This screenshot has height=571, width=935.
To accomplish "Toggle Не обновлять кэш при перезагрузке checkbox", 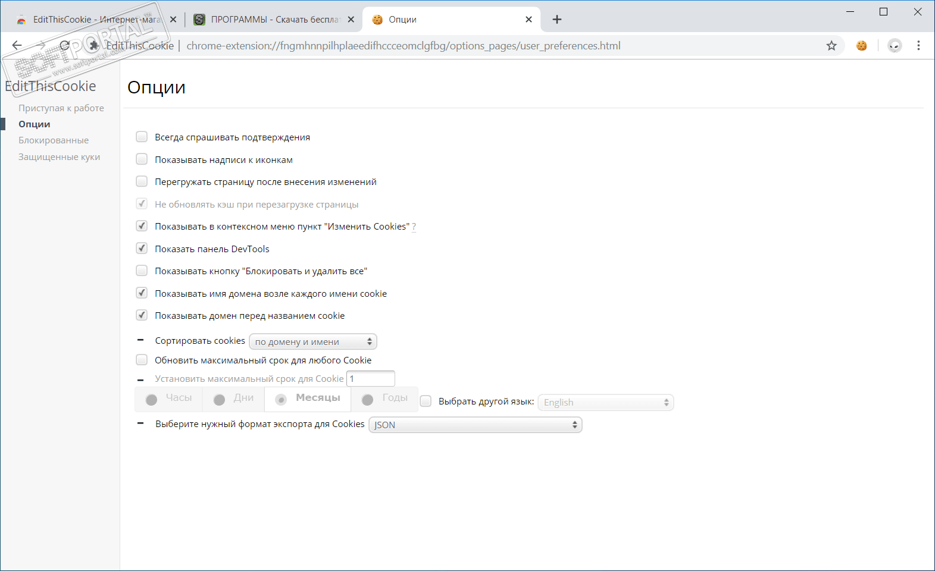I will [142, 203].
